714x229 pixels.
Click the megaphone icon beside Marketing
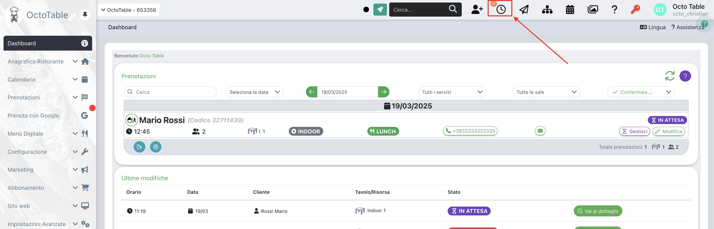click(85, 169)
